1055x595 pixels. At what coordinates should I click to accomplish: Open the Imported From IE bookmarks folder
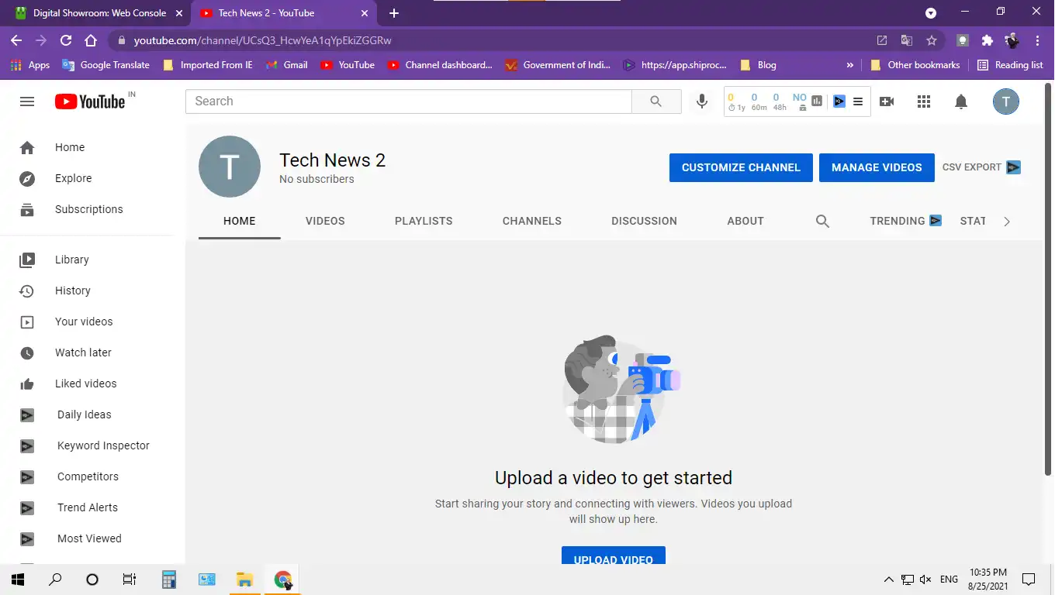[x=207, y=65]
